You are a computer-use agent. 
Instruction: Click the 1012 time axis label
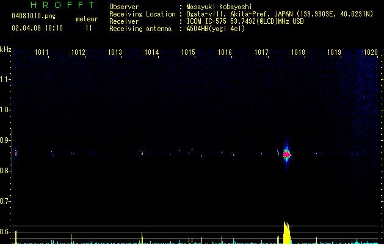tap(78, 52)
